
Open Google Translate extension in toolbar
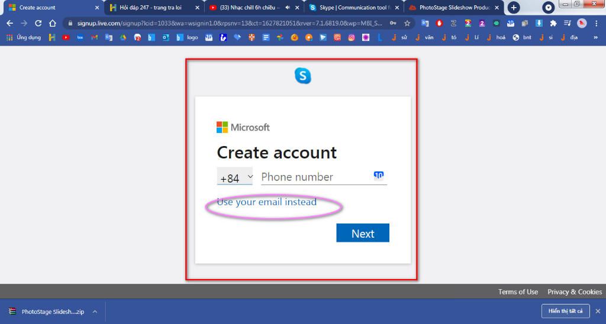[425, 24]
